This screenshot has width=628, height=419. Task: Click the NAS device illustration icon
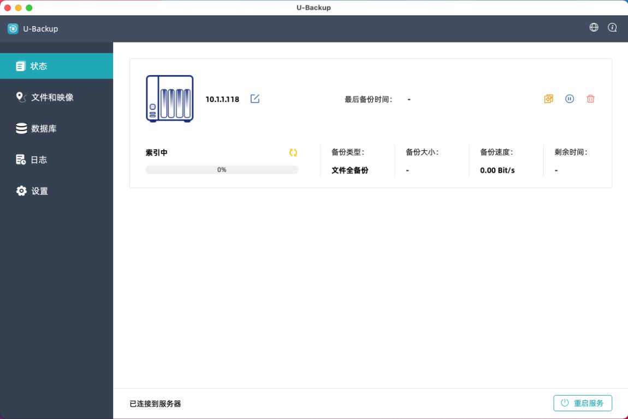pos(170,98)
